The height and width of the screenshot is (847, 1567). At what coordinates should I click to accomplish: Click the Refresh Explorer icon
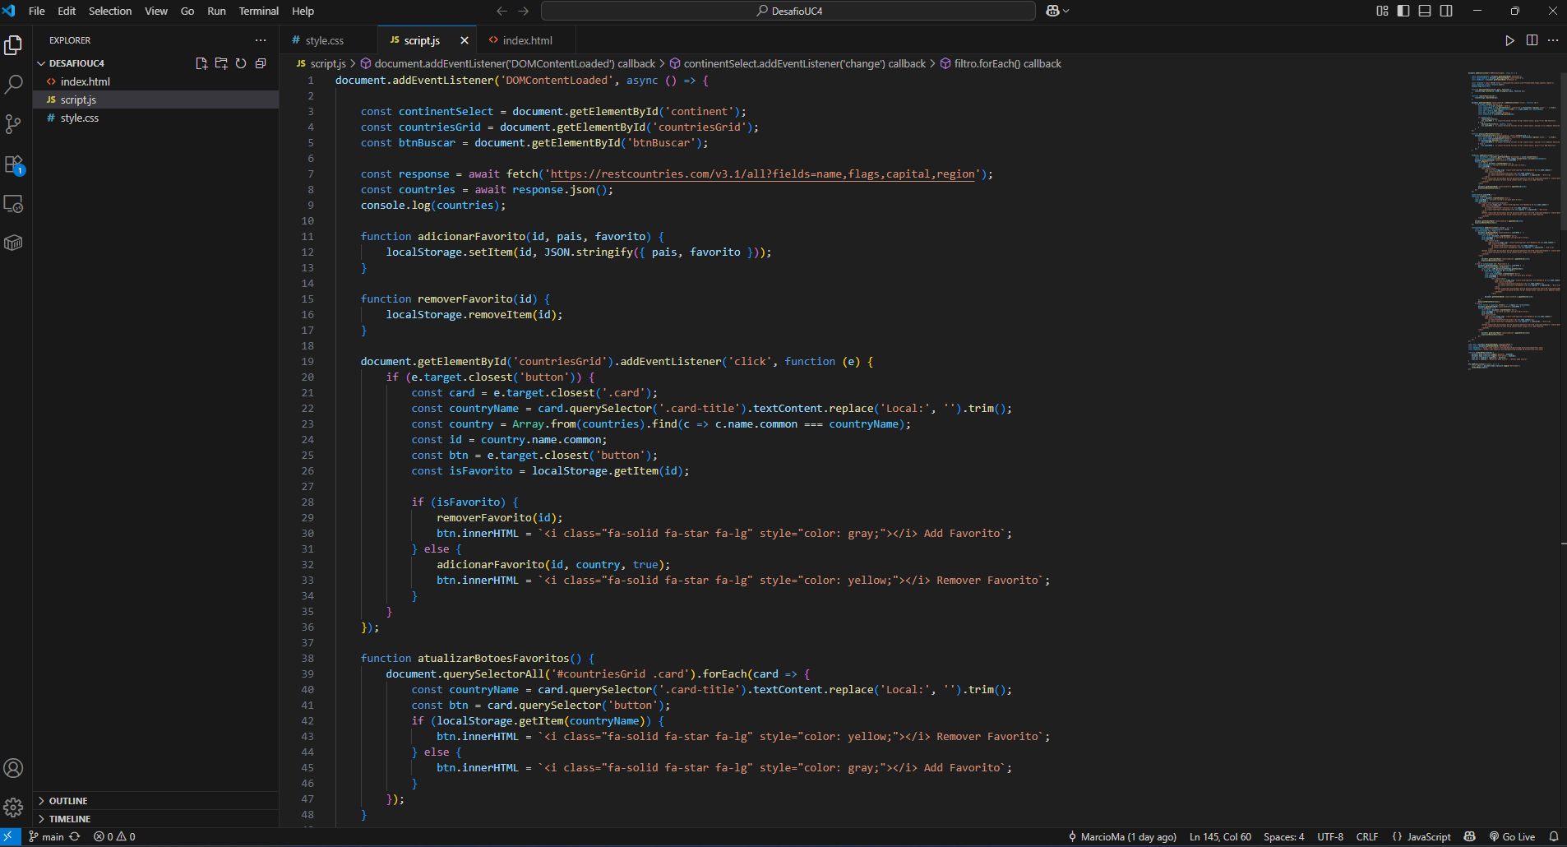(241, 63)
